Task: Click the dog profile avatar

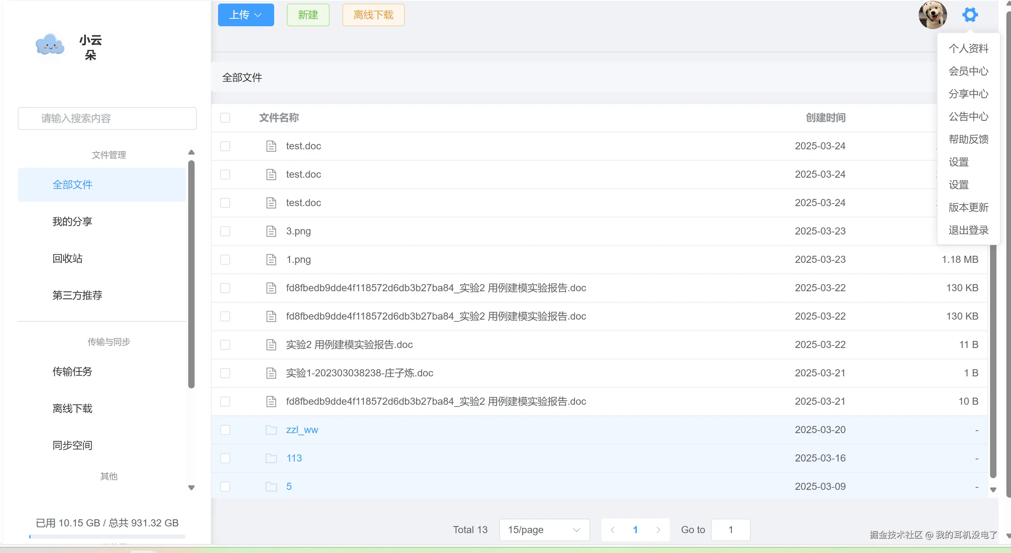Action: [x=933, y=15]
